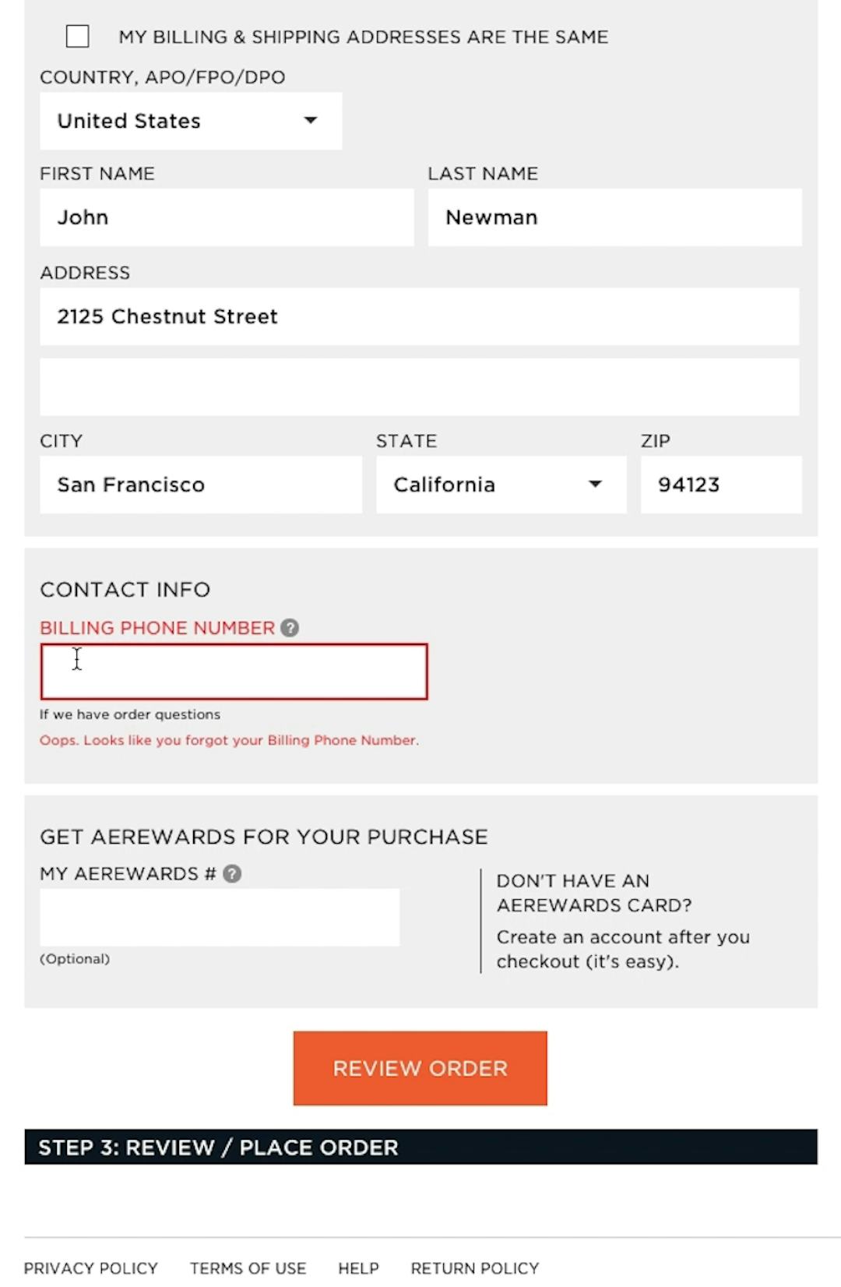Check the billing and shipping addresses same checkbox

click(77, 36)
